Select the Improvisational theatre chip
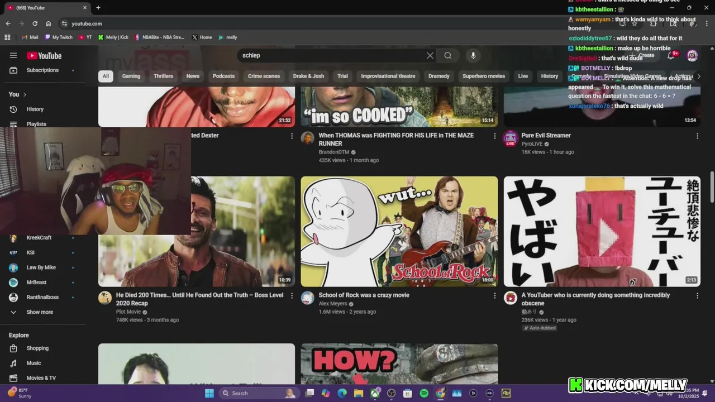 click(x=388, y=76)
